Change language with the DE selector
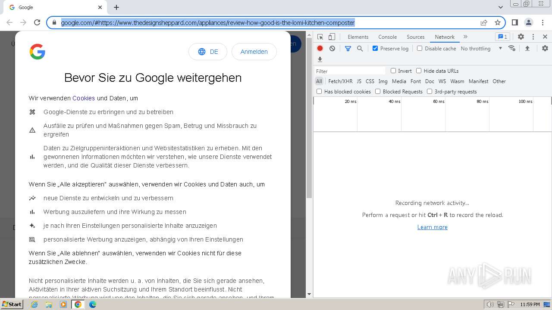Viewport: 552px width, 310px height. (x=208, y=52)
